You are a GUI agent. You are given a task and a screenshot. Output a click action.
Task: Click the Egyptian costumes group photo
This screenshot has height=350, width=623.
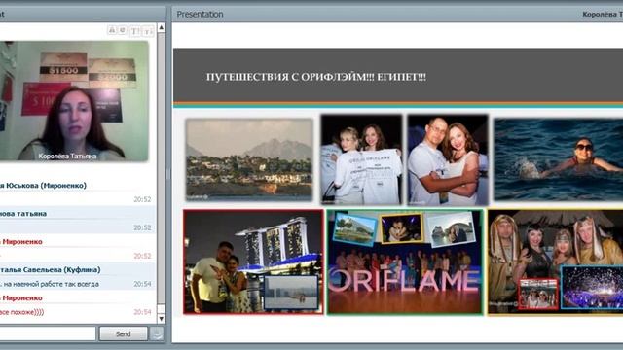click(x=555, y=262)
